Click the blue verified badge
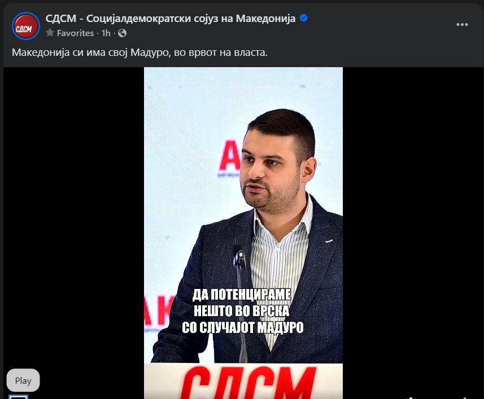The image size is (484, 399). (303, 18)
